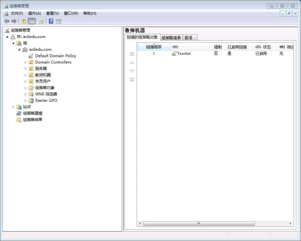Minimize the inner MDI child window
The image size is (301, 241).
pyautogui.click(x=283, y=14)
